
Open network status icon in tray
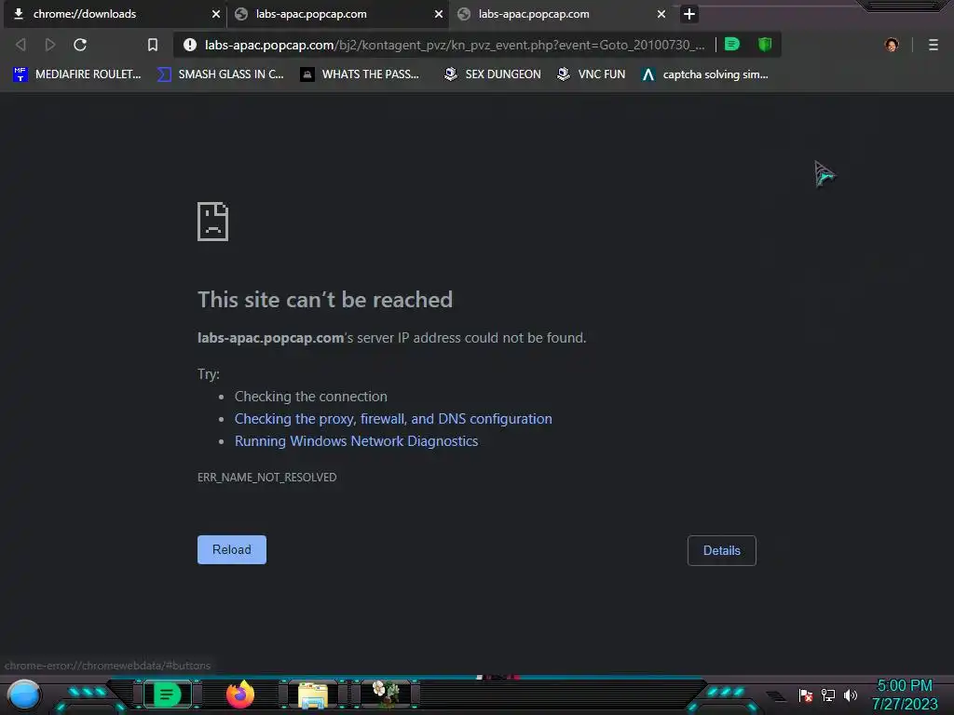tap(828, 695)
